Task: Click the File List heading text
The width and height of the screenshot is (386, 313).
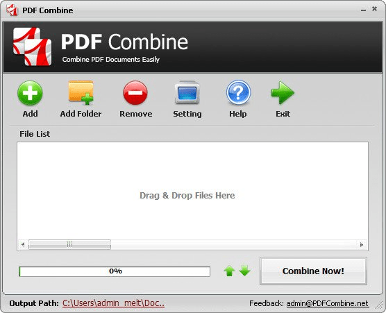Action: click(35, 134)
